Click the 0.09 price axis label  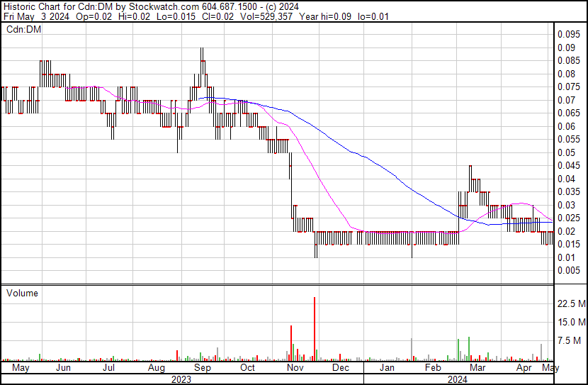(x=566, y=48)
